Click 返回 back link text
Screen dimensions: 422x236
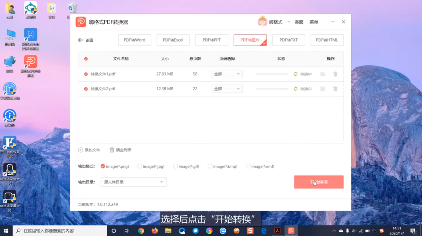click(89, 40)
